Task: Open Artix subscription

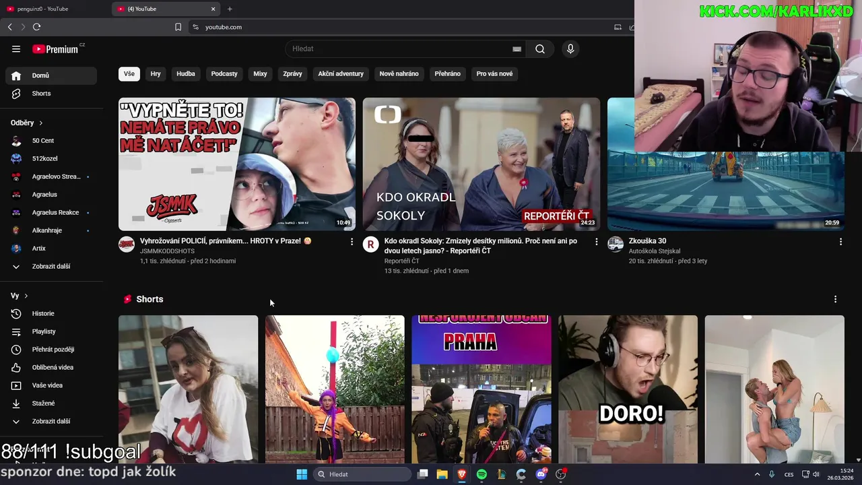Action: click(x=51, y=249)
